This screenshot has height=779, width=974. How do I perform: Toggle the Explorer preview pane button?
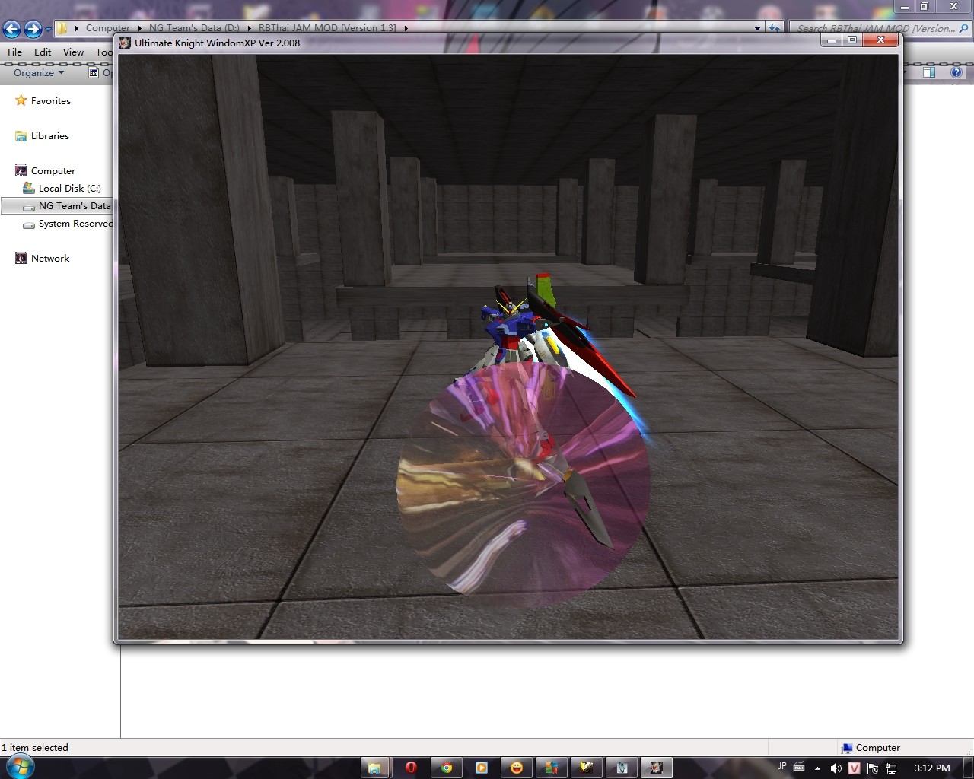pos(929,72)
